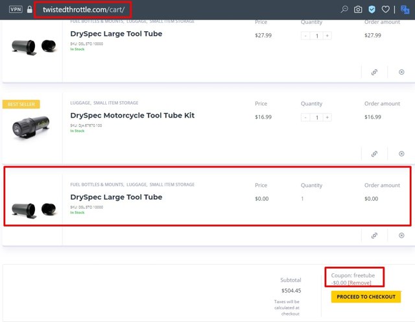Click the 'Coupon: freetube' text
415x322 pixels.
(353, 275)
